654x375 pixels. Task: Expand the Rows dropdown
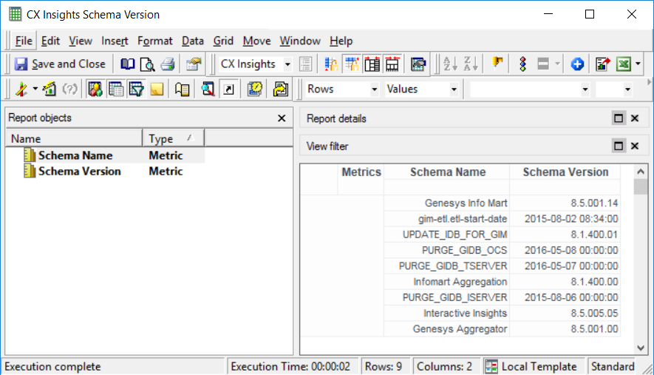coord(373,89)
